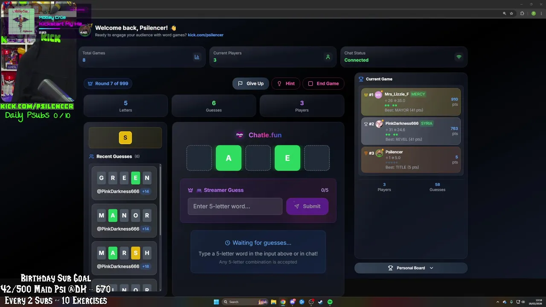Image resolution: width=546 pixels, height=307 pixels.
Task: Open the green browser profile avatar
Action: (533, 13)
